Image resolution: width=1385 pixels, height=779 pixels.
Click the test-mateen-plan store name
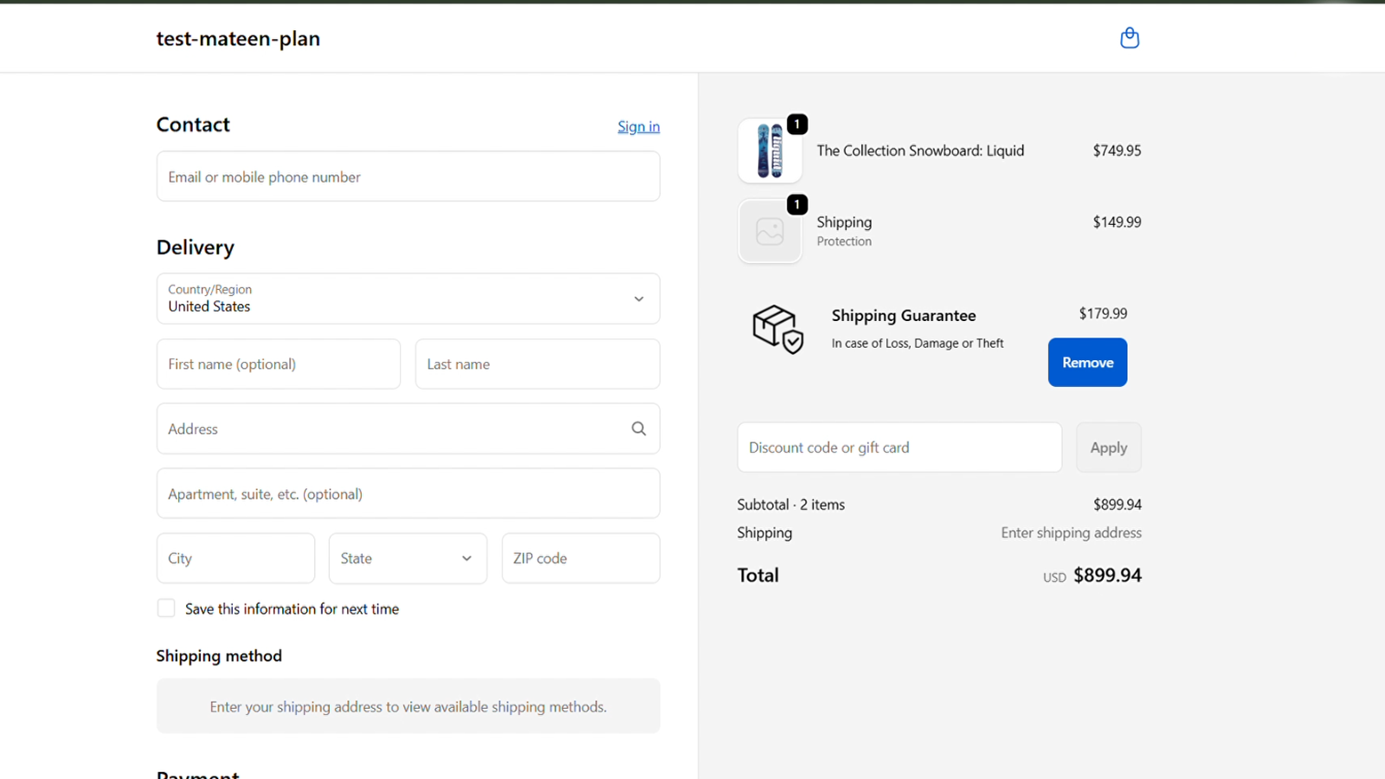[x=238, y=39]
